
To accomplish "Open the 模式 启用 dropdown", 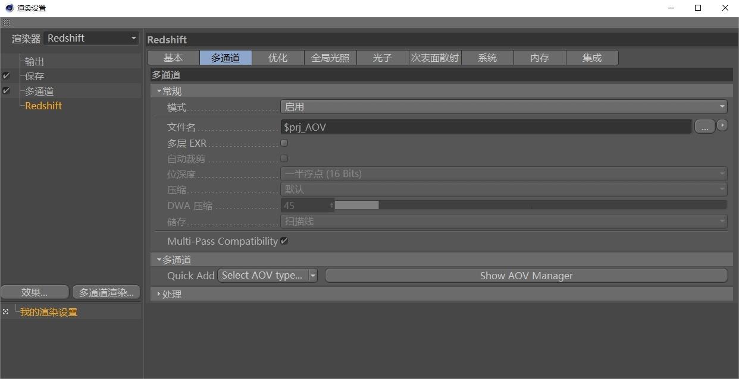I will point(504,107).
